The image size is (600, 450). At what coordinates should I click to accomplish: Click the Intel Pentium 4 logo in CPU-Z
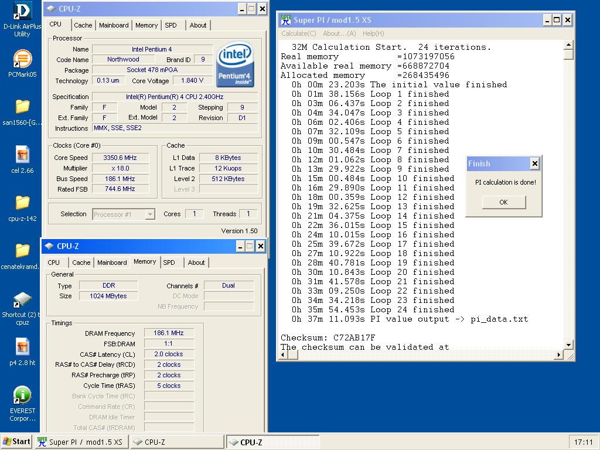pos(235,64)
